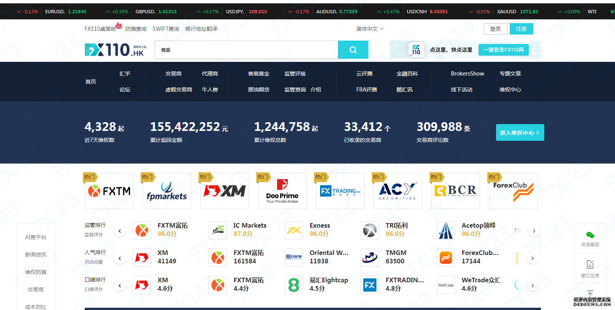Open the FX110桌面版 link
This screenshot has width=615, height=310.
click(100, 29)
